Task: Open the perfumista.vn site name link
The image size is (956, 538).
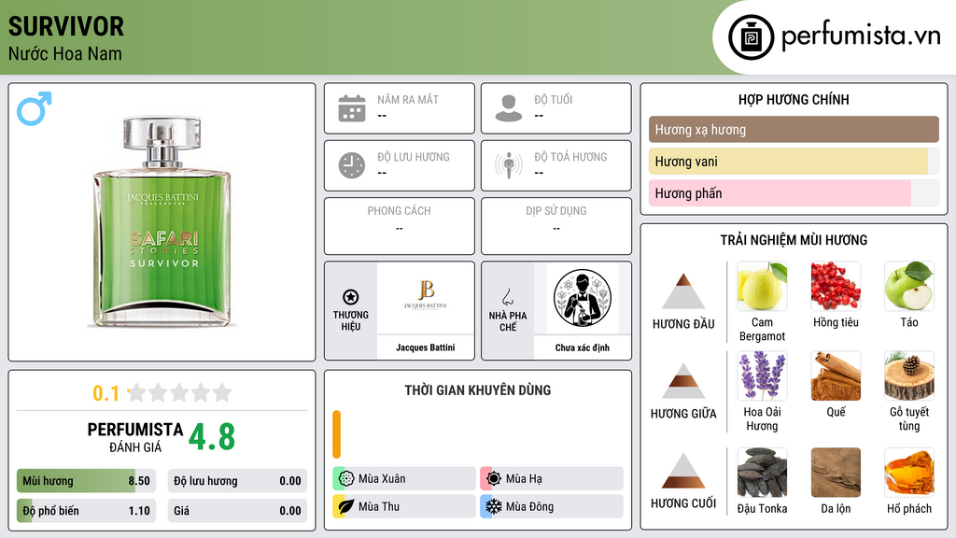Action: click(x=861, y=36)
